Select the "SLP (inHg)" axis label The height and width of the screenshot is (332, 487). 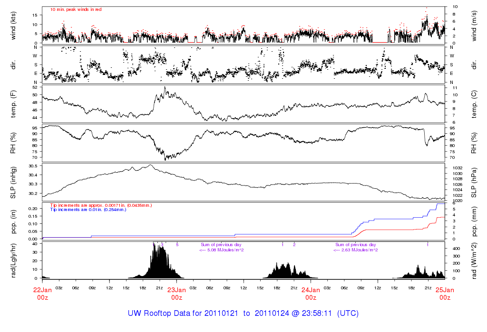tap(13, 183)
